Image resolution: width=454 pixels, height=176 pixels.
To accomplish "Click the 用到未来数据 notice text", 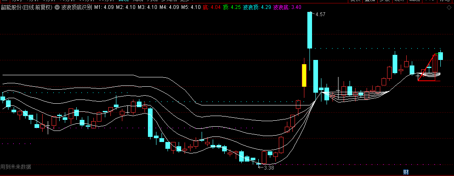I will click(16, 167).
